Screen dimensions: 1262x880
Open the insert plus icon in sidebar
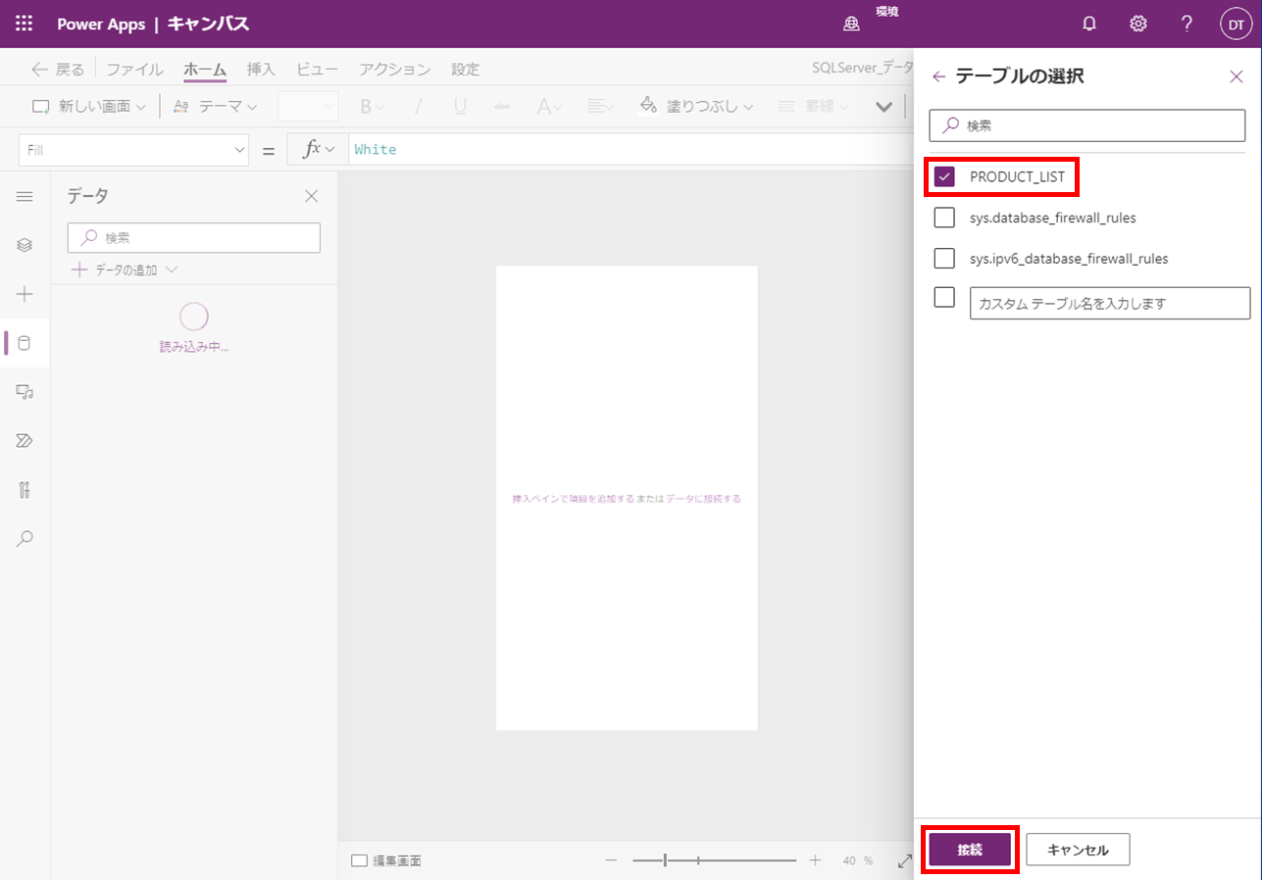coord(25,294)
